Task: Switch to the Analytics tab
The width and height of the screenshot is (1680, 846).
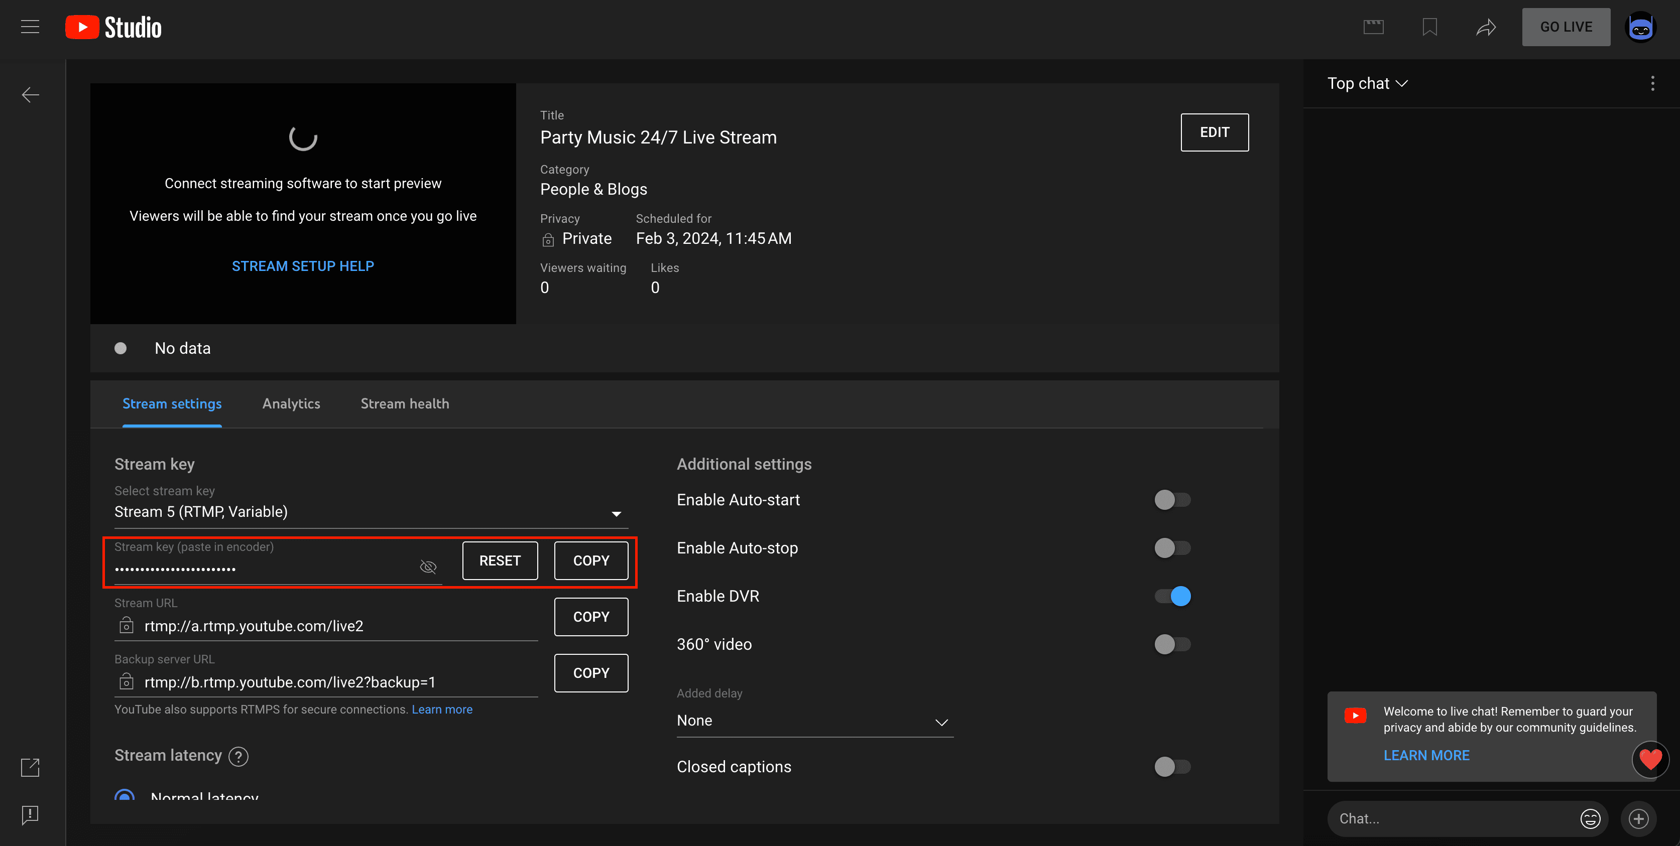Action: [292, 403]
